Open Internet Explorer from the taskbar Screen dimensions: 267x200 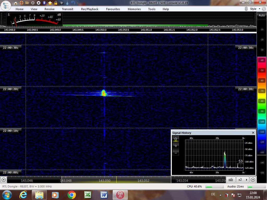coord(23,195)
